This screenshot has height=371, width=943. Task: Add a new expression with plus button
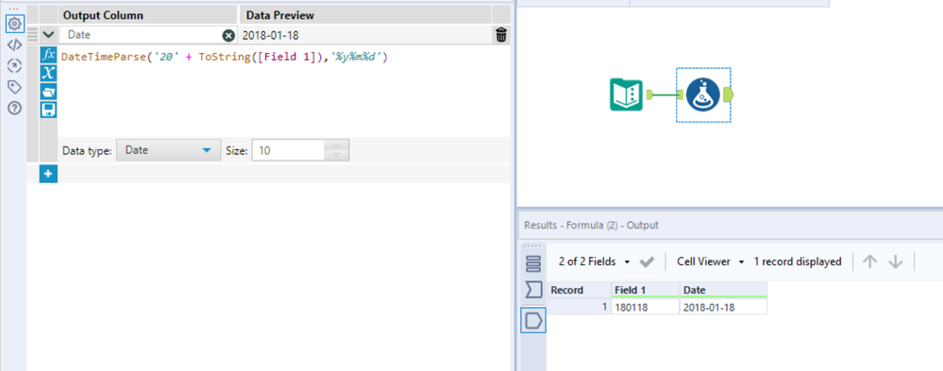pos(49,175)
